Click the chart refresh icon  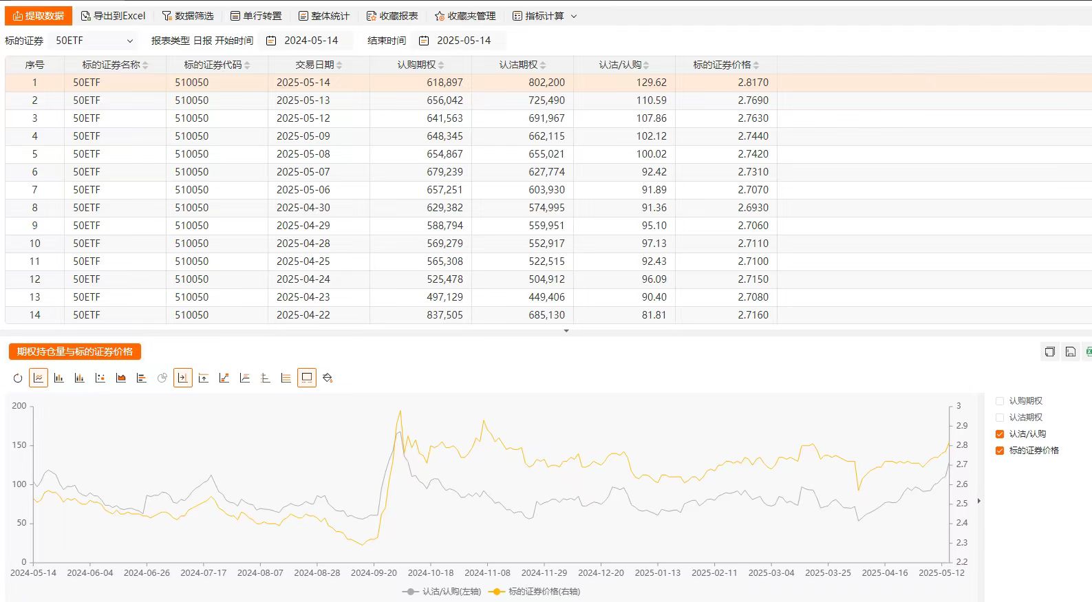tap(18, 378)
